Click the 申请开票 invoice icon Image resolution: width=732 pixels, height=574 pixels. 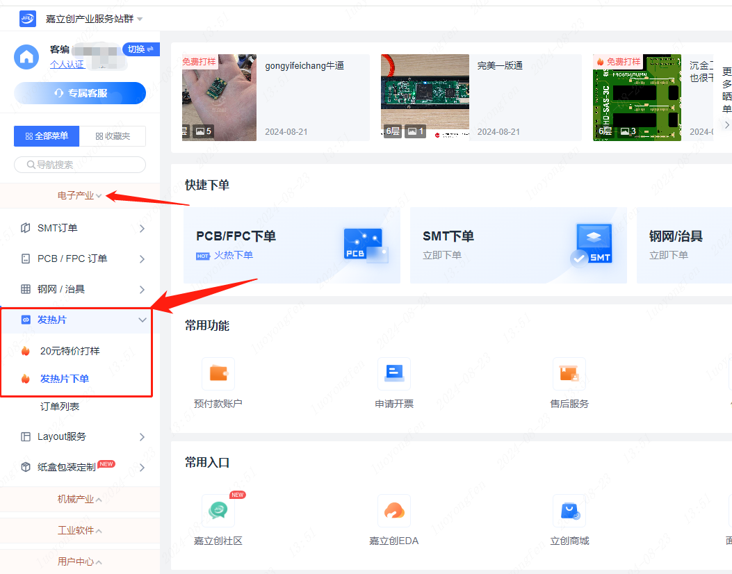(394, 373)
